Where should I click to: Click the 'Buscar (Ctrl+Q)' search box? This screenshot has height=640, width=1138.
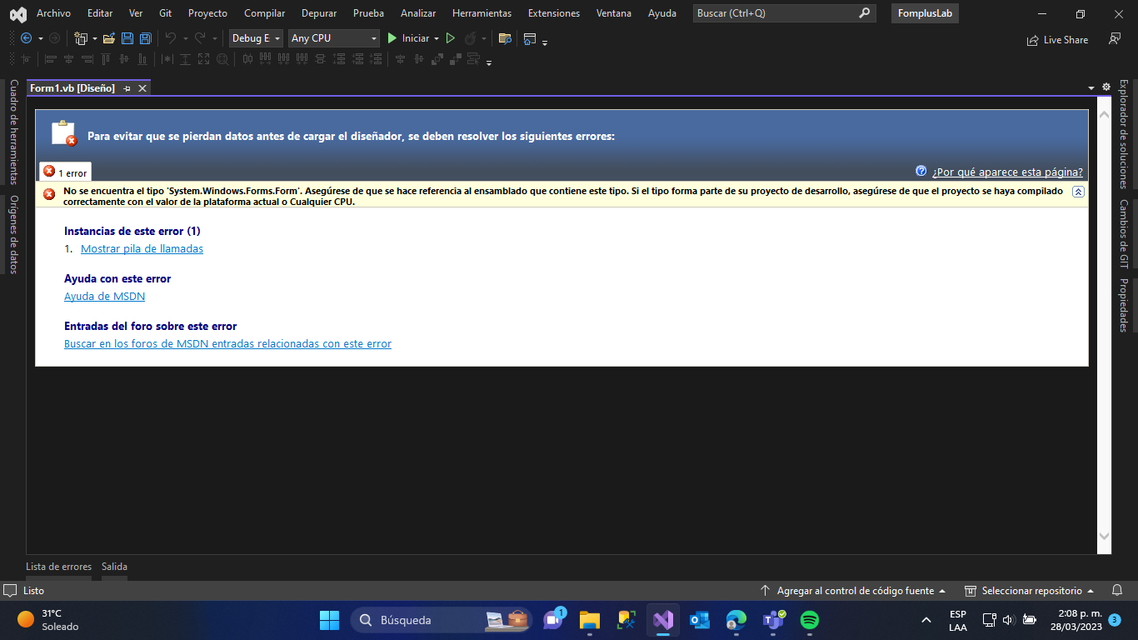pos(783,13)
